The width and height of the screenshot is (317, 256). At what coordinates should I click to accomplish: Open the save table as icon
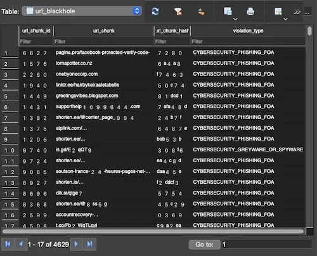click(x=228, y=11)
